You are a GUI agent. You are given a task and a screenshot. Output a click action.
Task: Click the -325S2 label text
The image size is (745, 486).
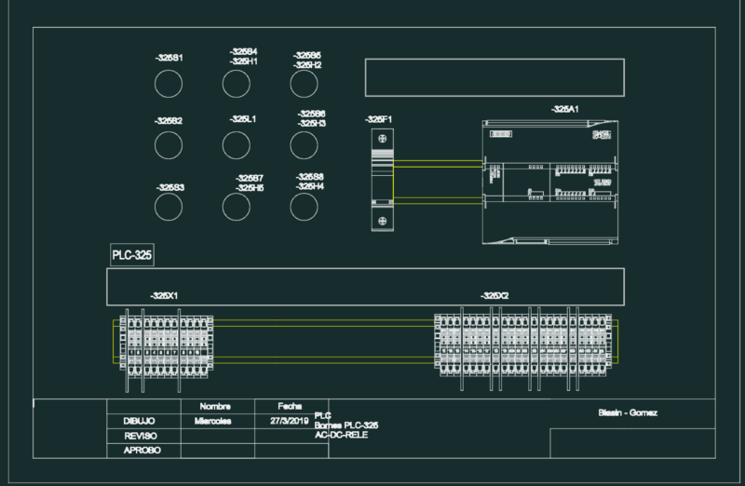(x=169, y=121)
